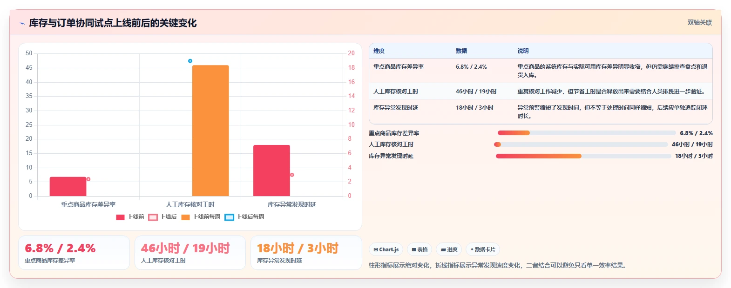Click the 双轴关联 label
This screenshot has width=731, height=288.
pos(700,22)
